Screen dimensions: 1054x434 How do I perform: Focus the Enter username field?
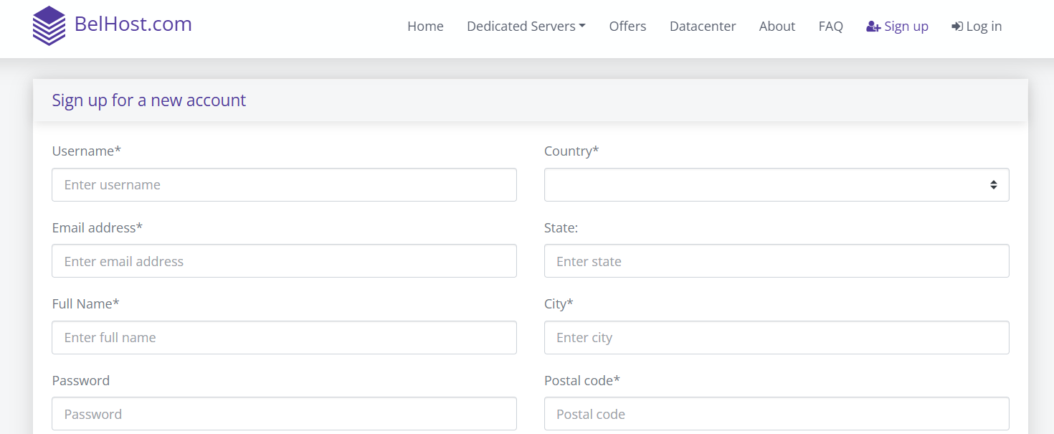[284, 184]
